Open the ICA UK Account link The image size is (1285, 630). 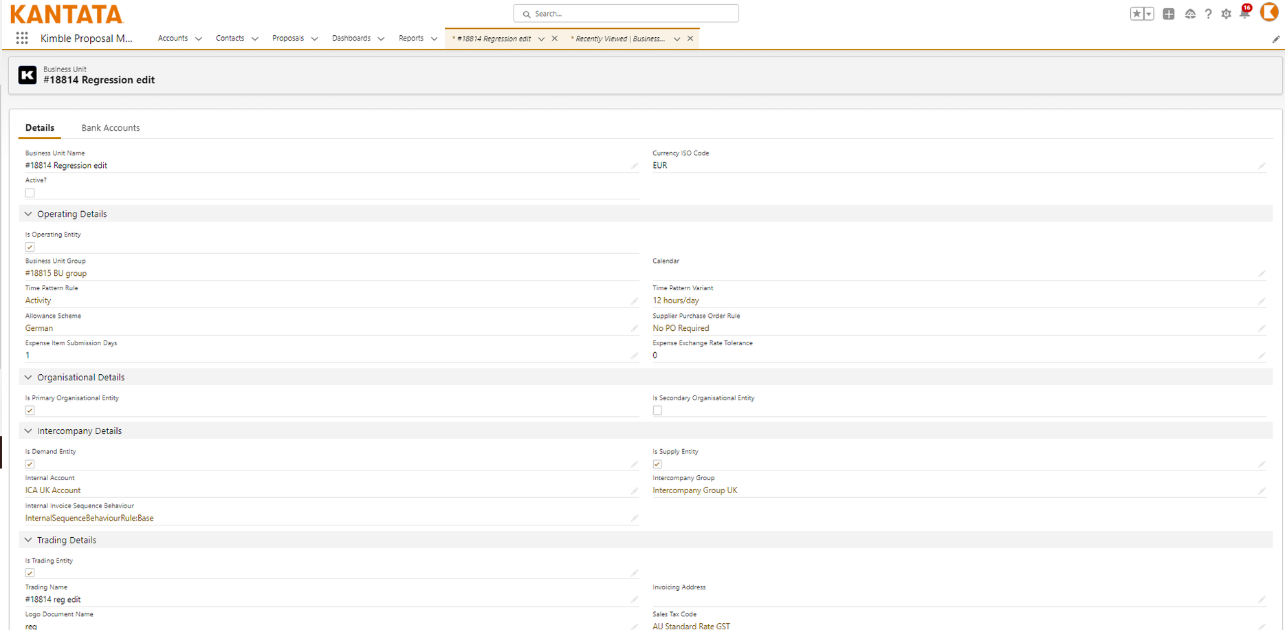coord(53,491)
